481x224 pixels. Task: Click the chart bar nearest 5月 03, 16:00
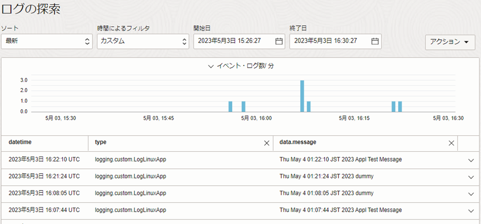[244, 106]
